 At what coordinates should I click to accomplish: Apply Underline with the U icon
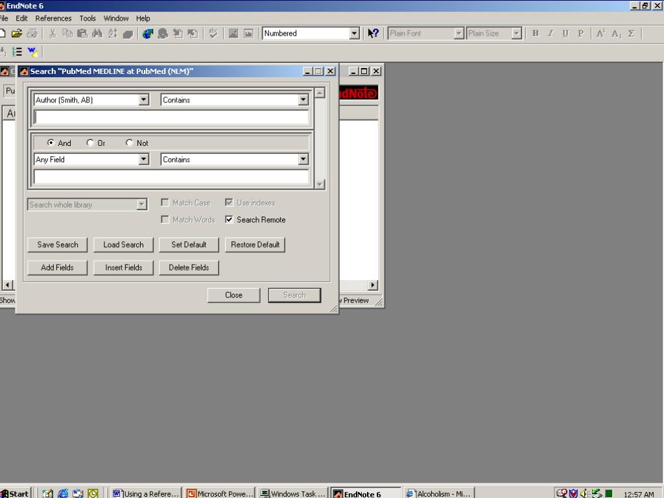(565, 34)
